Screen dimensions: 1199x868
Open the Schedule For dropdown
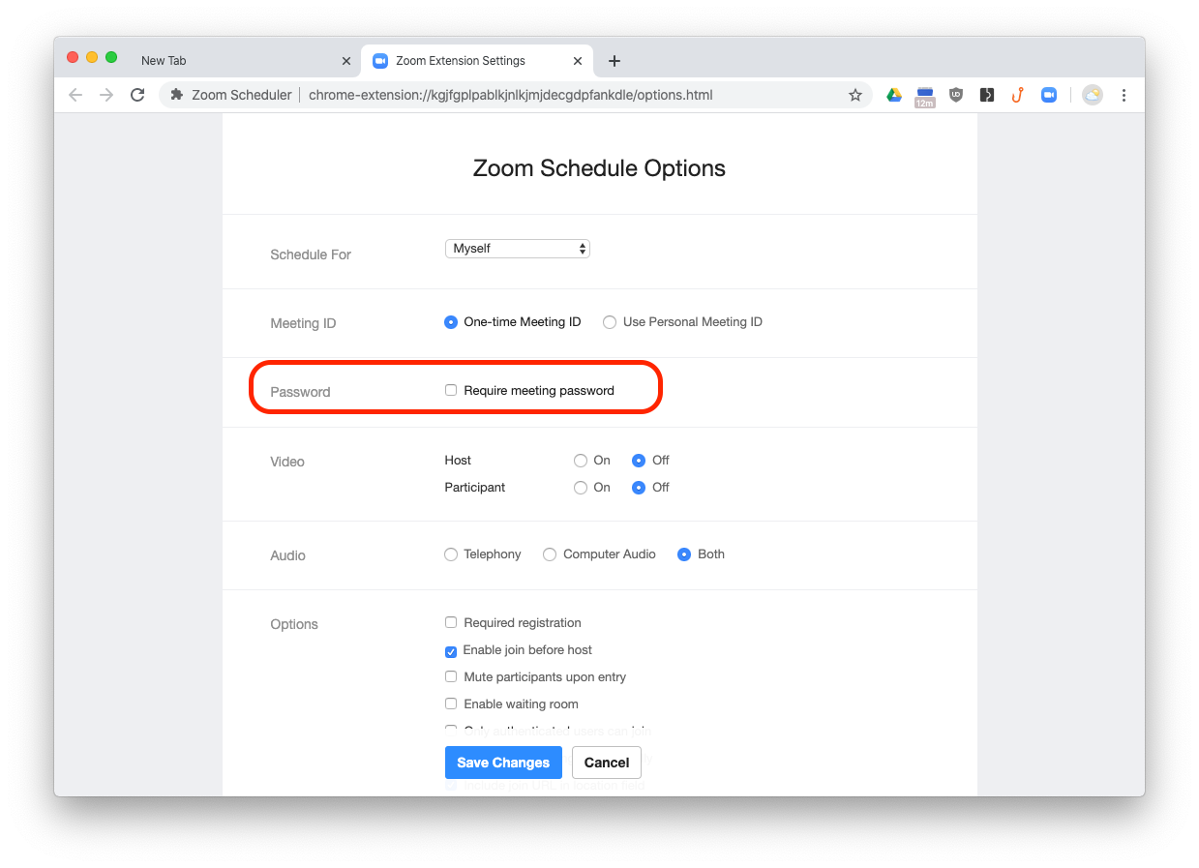(518, 249)
